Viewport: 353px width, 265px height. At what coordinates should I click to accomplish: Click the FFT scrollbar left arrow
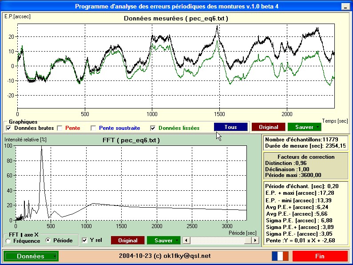point(186,241)
